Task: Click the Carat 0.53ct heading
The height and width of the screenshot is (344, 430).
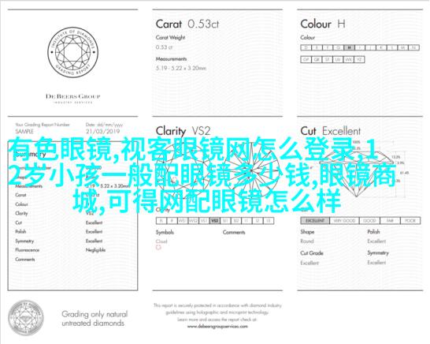Action: point(187,24)
